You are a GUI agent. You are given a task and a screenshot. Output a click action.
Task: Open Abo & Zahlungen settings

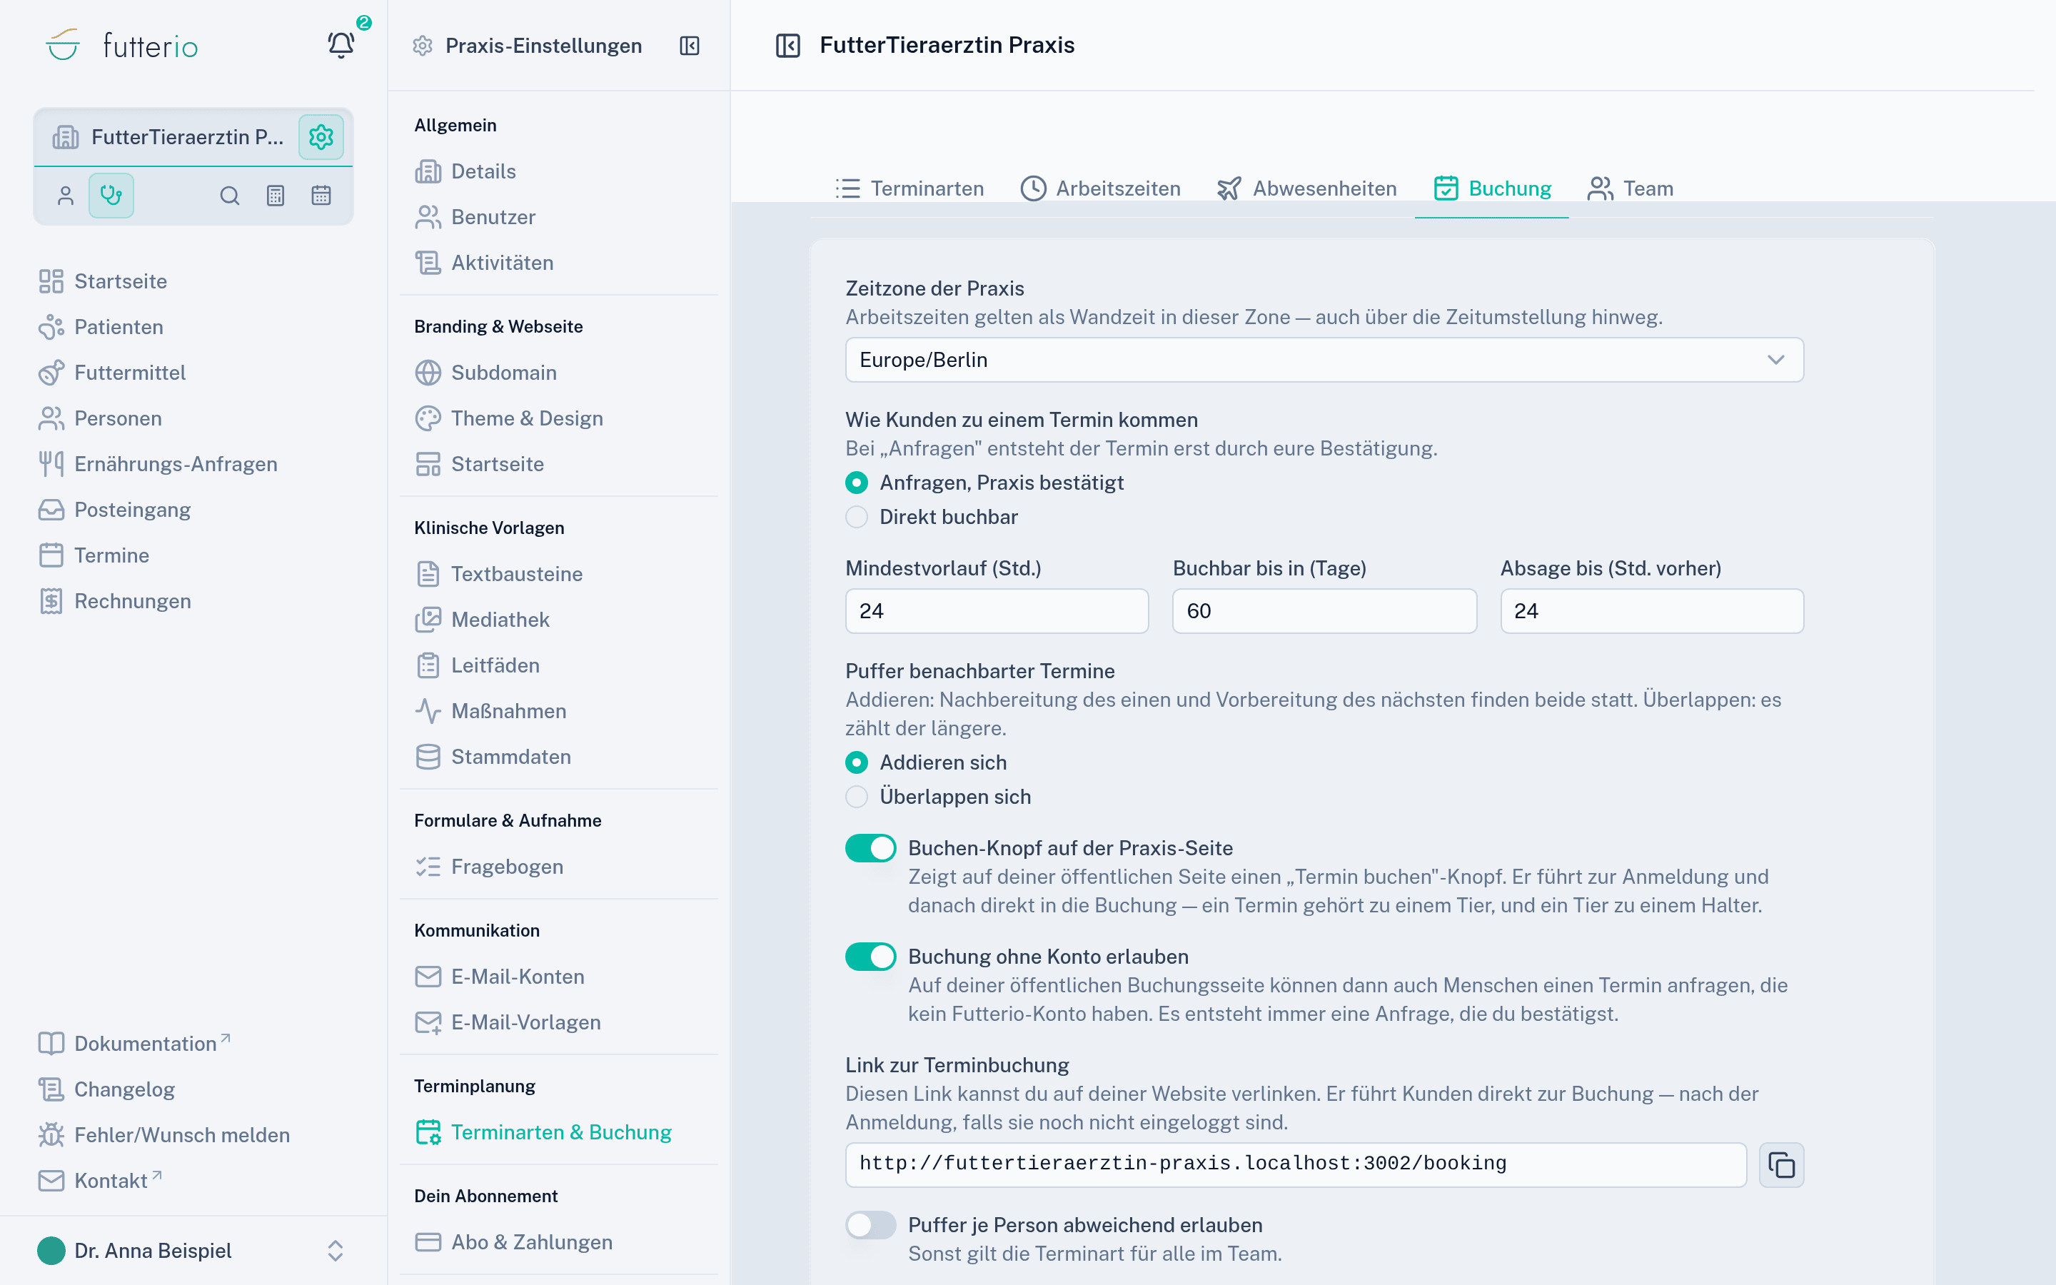[x=513, y=1241]
